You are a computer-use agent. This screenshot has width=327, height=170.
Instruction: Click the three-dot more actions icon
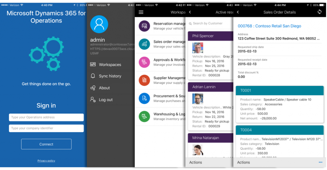[321, 162]
